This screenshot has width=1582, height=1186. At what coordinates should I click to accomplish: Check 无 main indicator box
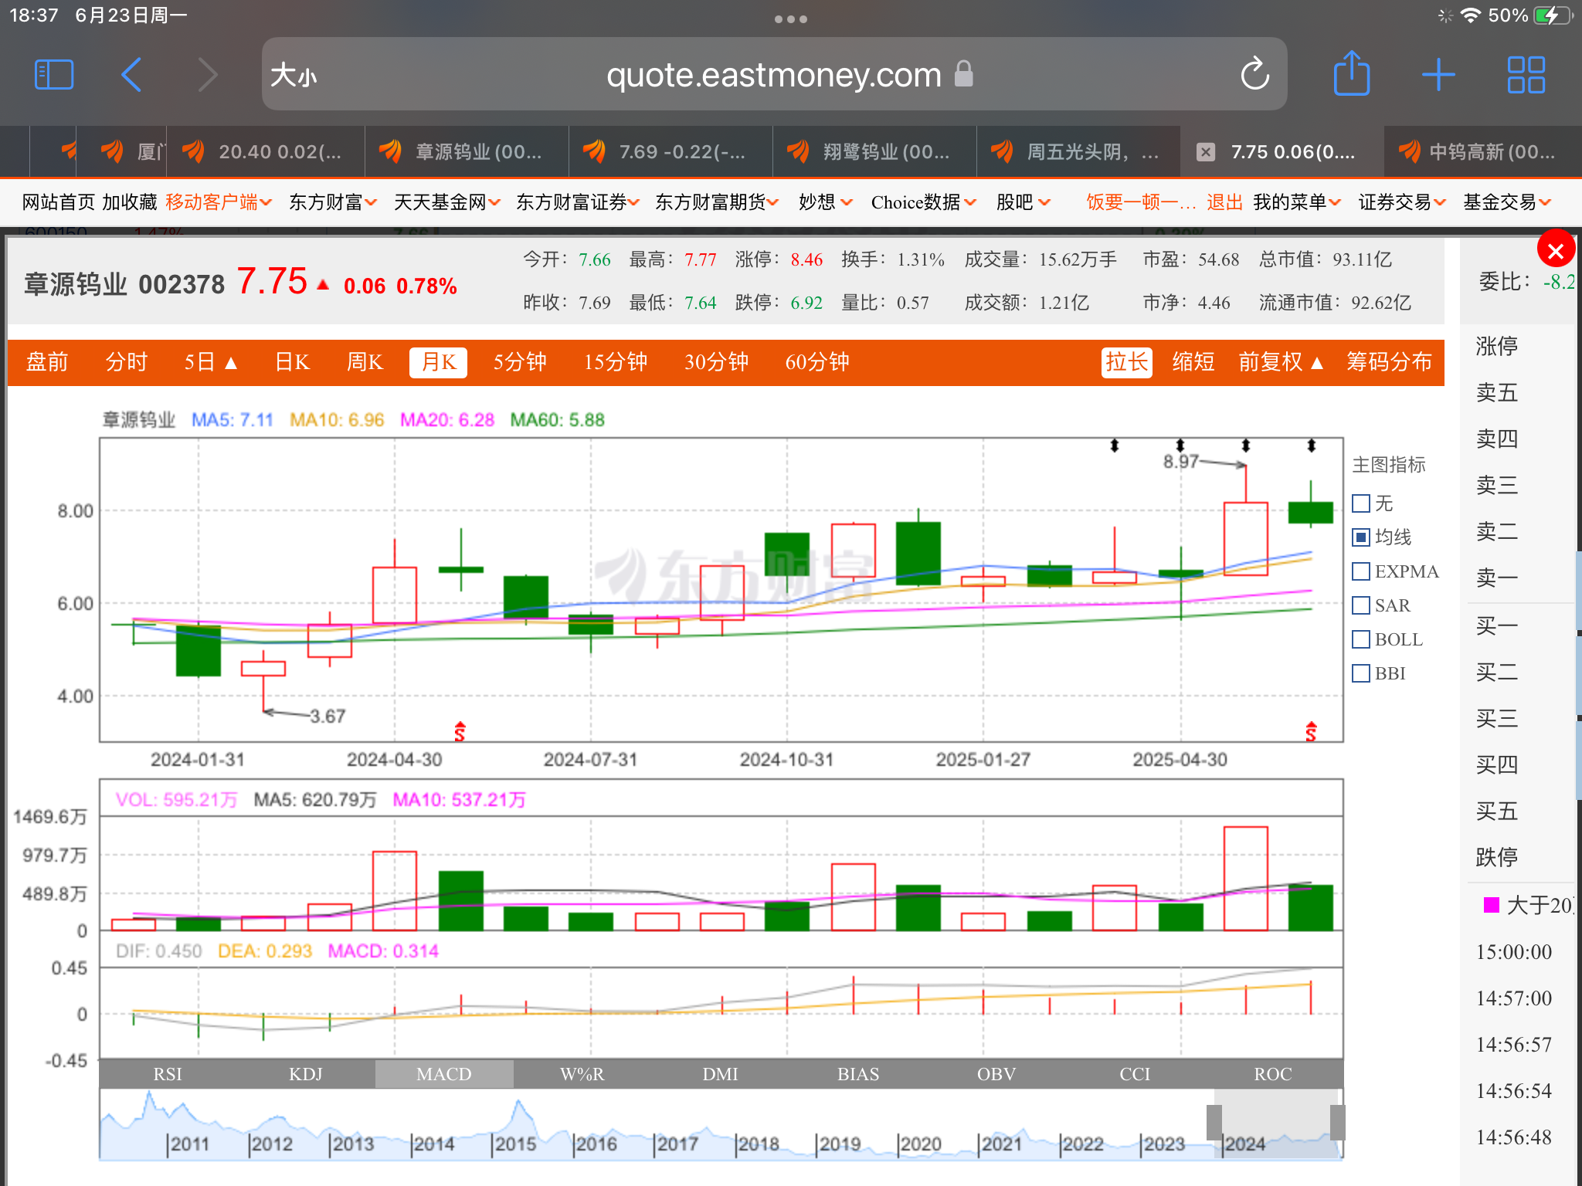[1361, 503]
